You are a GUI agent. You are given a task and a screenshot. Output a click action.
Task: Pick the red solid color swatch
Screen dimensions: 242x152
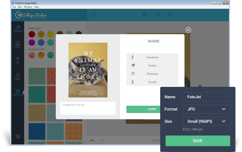point(32,34)
